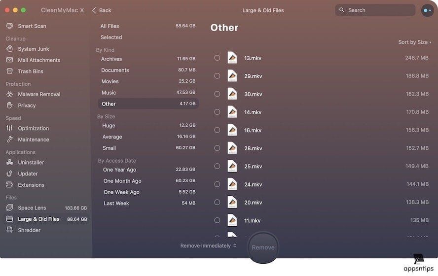This screenshot has width=438, height=276.
Task: Click the 11.mkv file icon
Action: [x=232, y=220]
